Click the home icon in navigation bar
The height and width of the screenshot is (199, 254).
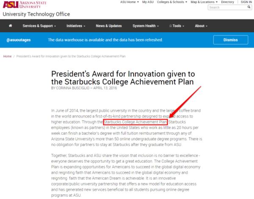(10, 26)
